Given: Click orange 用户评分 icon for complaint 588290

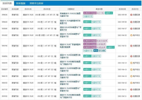Looking at the screenshot, I should (x=131, y=63).
